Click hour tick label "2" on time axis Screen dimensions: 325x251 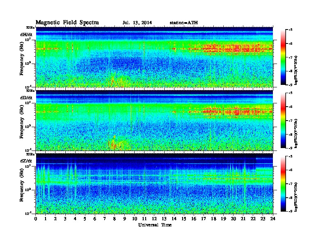(x=55, y=219)
